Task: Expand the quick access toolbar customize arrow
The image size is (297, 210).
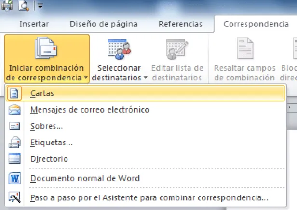Action: pos(40,6)
